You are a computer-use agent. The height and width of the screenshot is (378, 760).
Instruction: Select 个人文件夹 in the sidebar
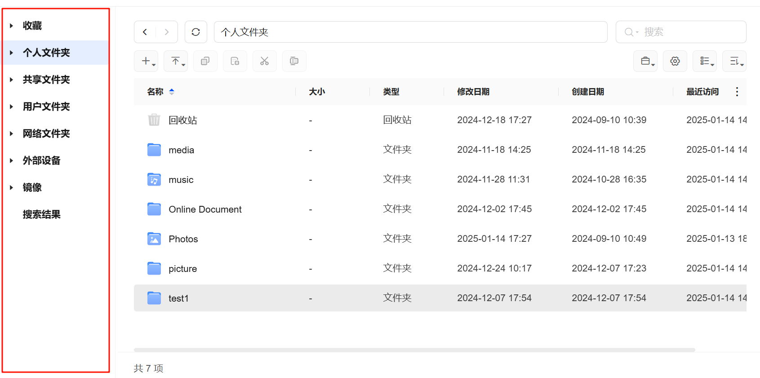[x=46, y=53]
